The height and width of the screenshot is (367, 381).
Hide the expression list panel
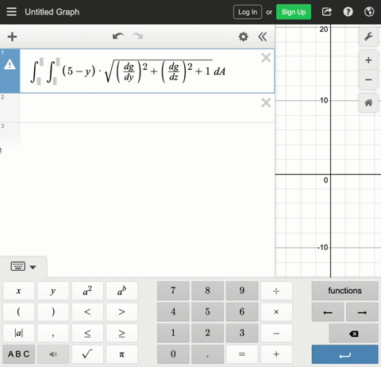tap(263, 37)
